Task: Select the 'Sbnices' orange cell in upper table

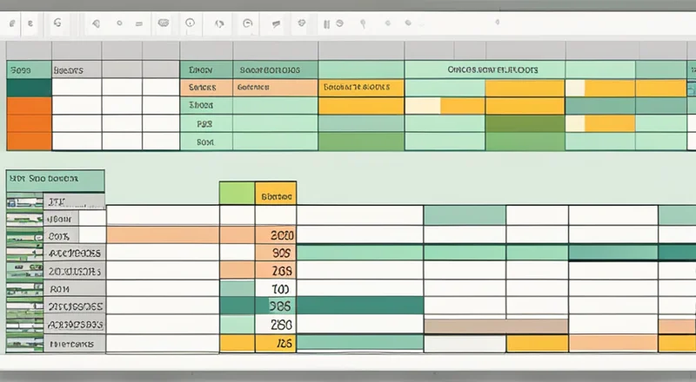Action: click(x=205, y=88)
